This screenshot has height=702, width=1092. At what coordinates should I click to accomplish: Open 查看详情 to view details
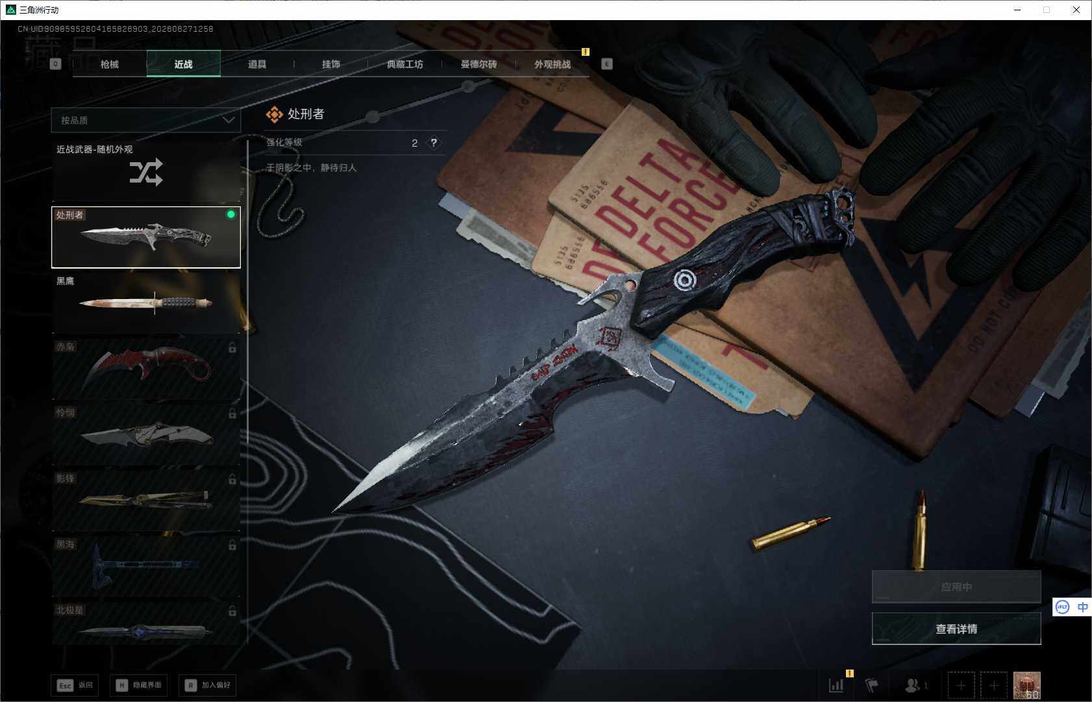pyautogui.click(x=956, y=629)
